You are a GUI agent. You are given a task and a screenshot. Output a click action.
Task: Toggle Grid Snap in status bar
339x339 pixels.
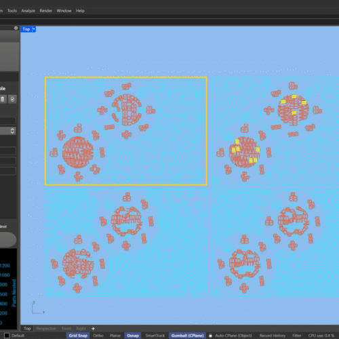[78, 336]
